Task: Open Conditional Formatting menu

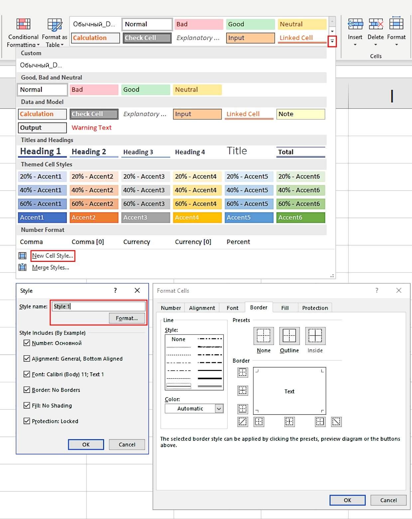Action: (23, 33)
